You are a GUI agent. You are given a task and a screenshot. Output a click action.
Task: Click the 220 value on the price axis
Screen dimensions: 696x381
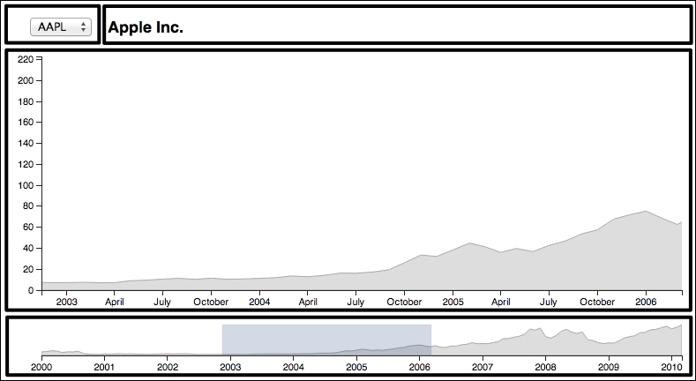coord(26,60)
